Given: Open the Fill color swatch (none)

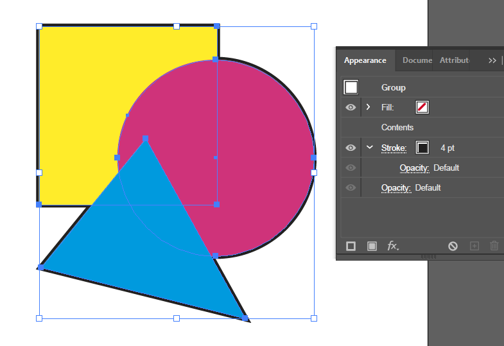Looking at the screenshot, I should [422, 107].
